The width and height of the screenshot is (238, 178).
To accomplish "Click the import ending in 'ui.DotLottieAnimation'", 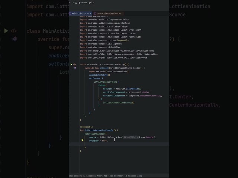I will click(x=119, y=54).
